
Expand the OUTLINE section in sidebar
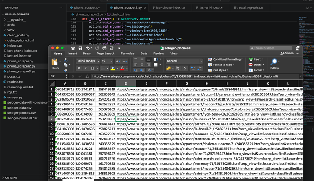click(x=12, y=177)
